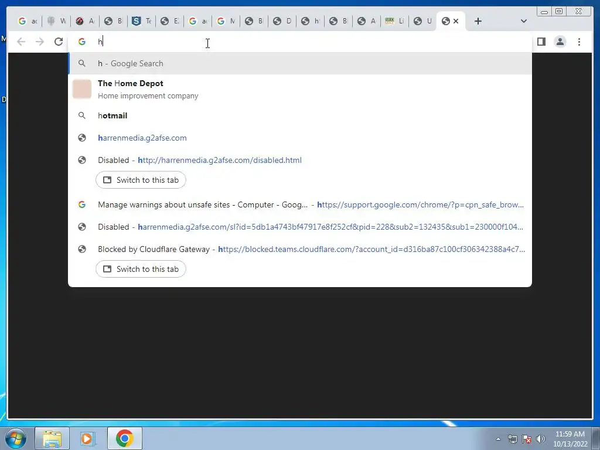Click the globe icon beside harrenmedia.g2afse.com

click(82, 138)
